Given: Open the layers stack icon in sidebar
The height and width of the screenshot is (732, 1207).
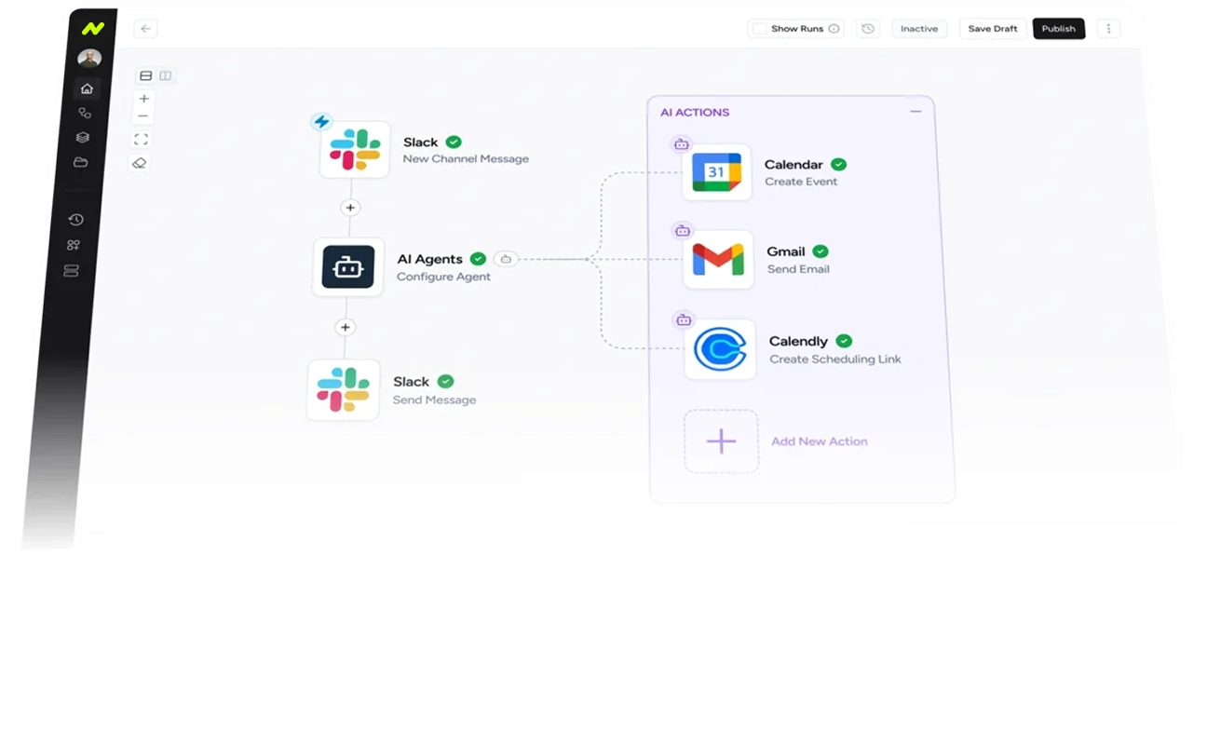Looking at the screenshot, I should 83,138.
